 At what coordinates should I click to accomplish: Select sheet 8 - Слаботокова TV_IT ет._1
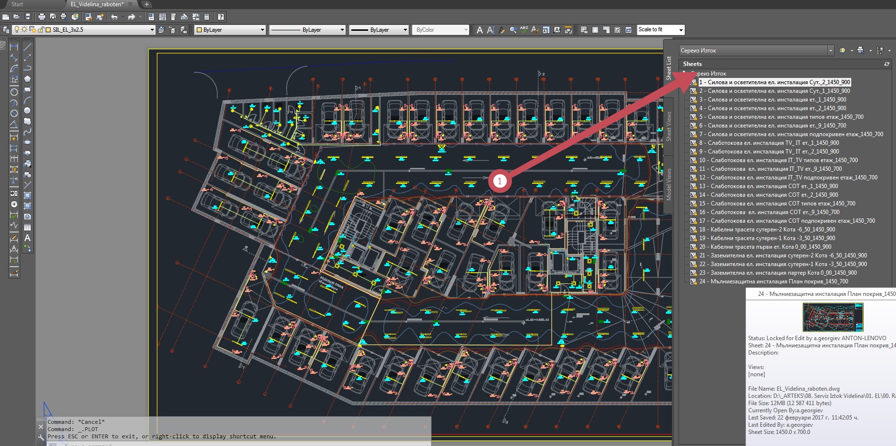click(769, 143)
